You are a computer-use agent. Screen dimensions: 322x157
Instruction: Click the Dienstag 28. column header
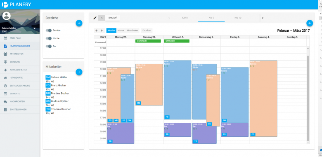click(x=149, y=37)
